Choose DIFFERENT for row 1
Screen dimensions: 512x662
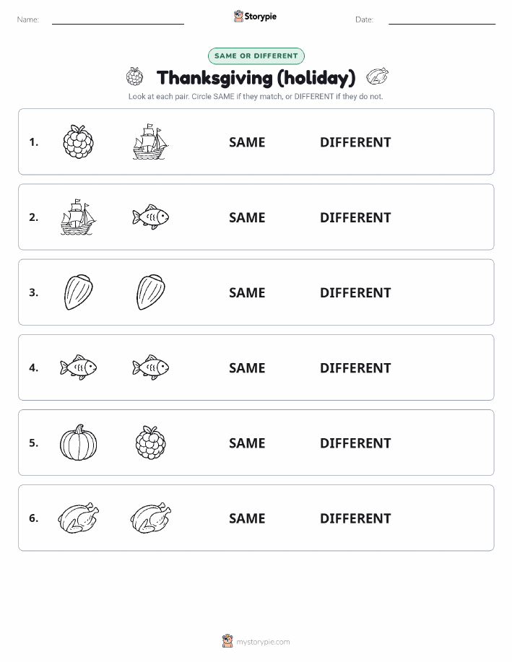[355, 142]
